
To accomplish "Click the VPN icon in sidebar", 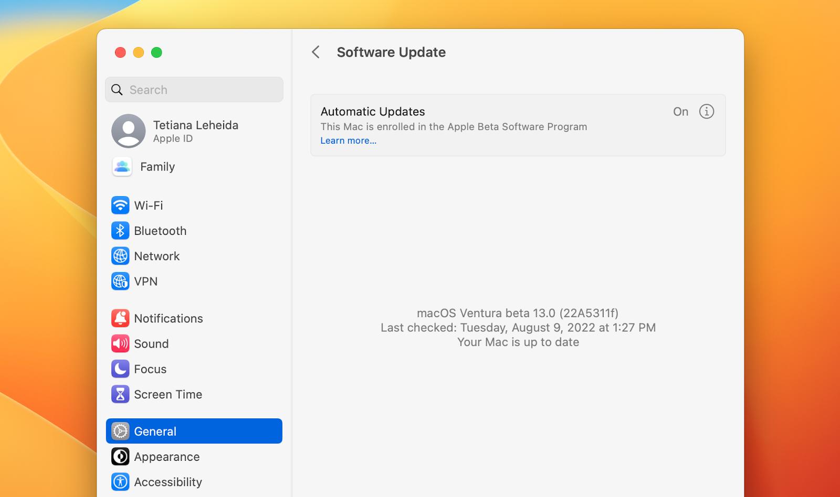I will [120, 281].
